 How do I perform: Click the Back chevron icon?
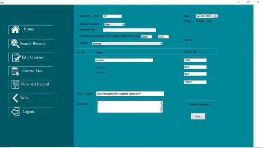click(x=16, y=98)
